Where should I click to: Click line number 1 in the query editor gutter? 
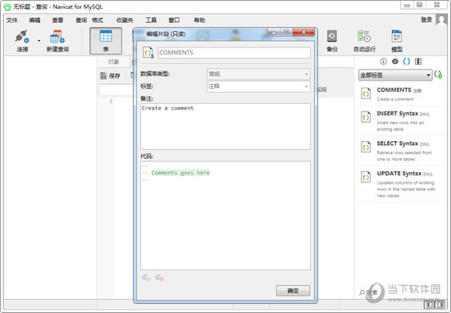coord(111,101)
